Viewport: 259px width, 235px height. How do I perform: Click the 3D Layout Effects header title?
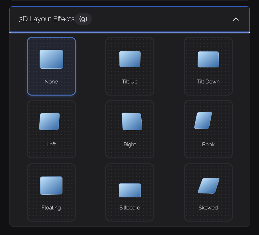pos(47,19)
